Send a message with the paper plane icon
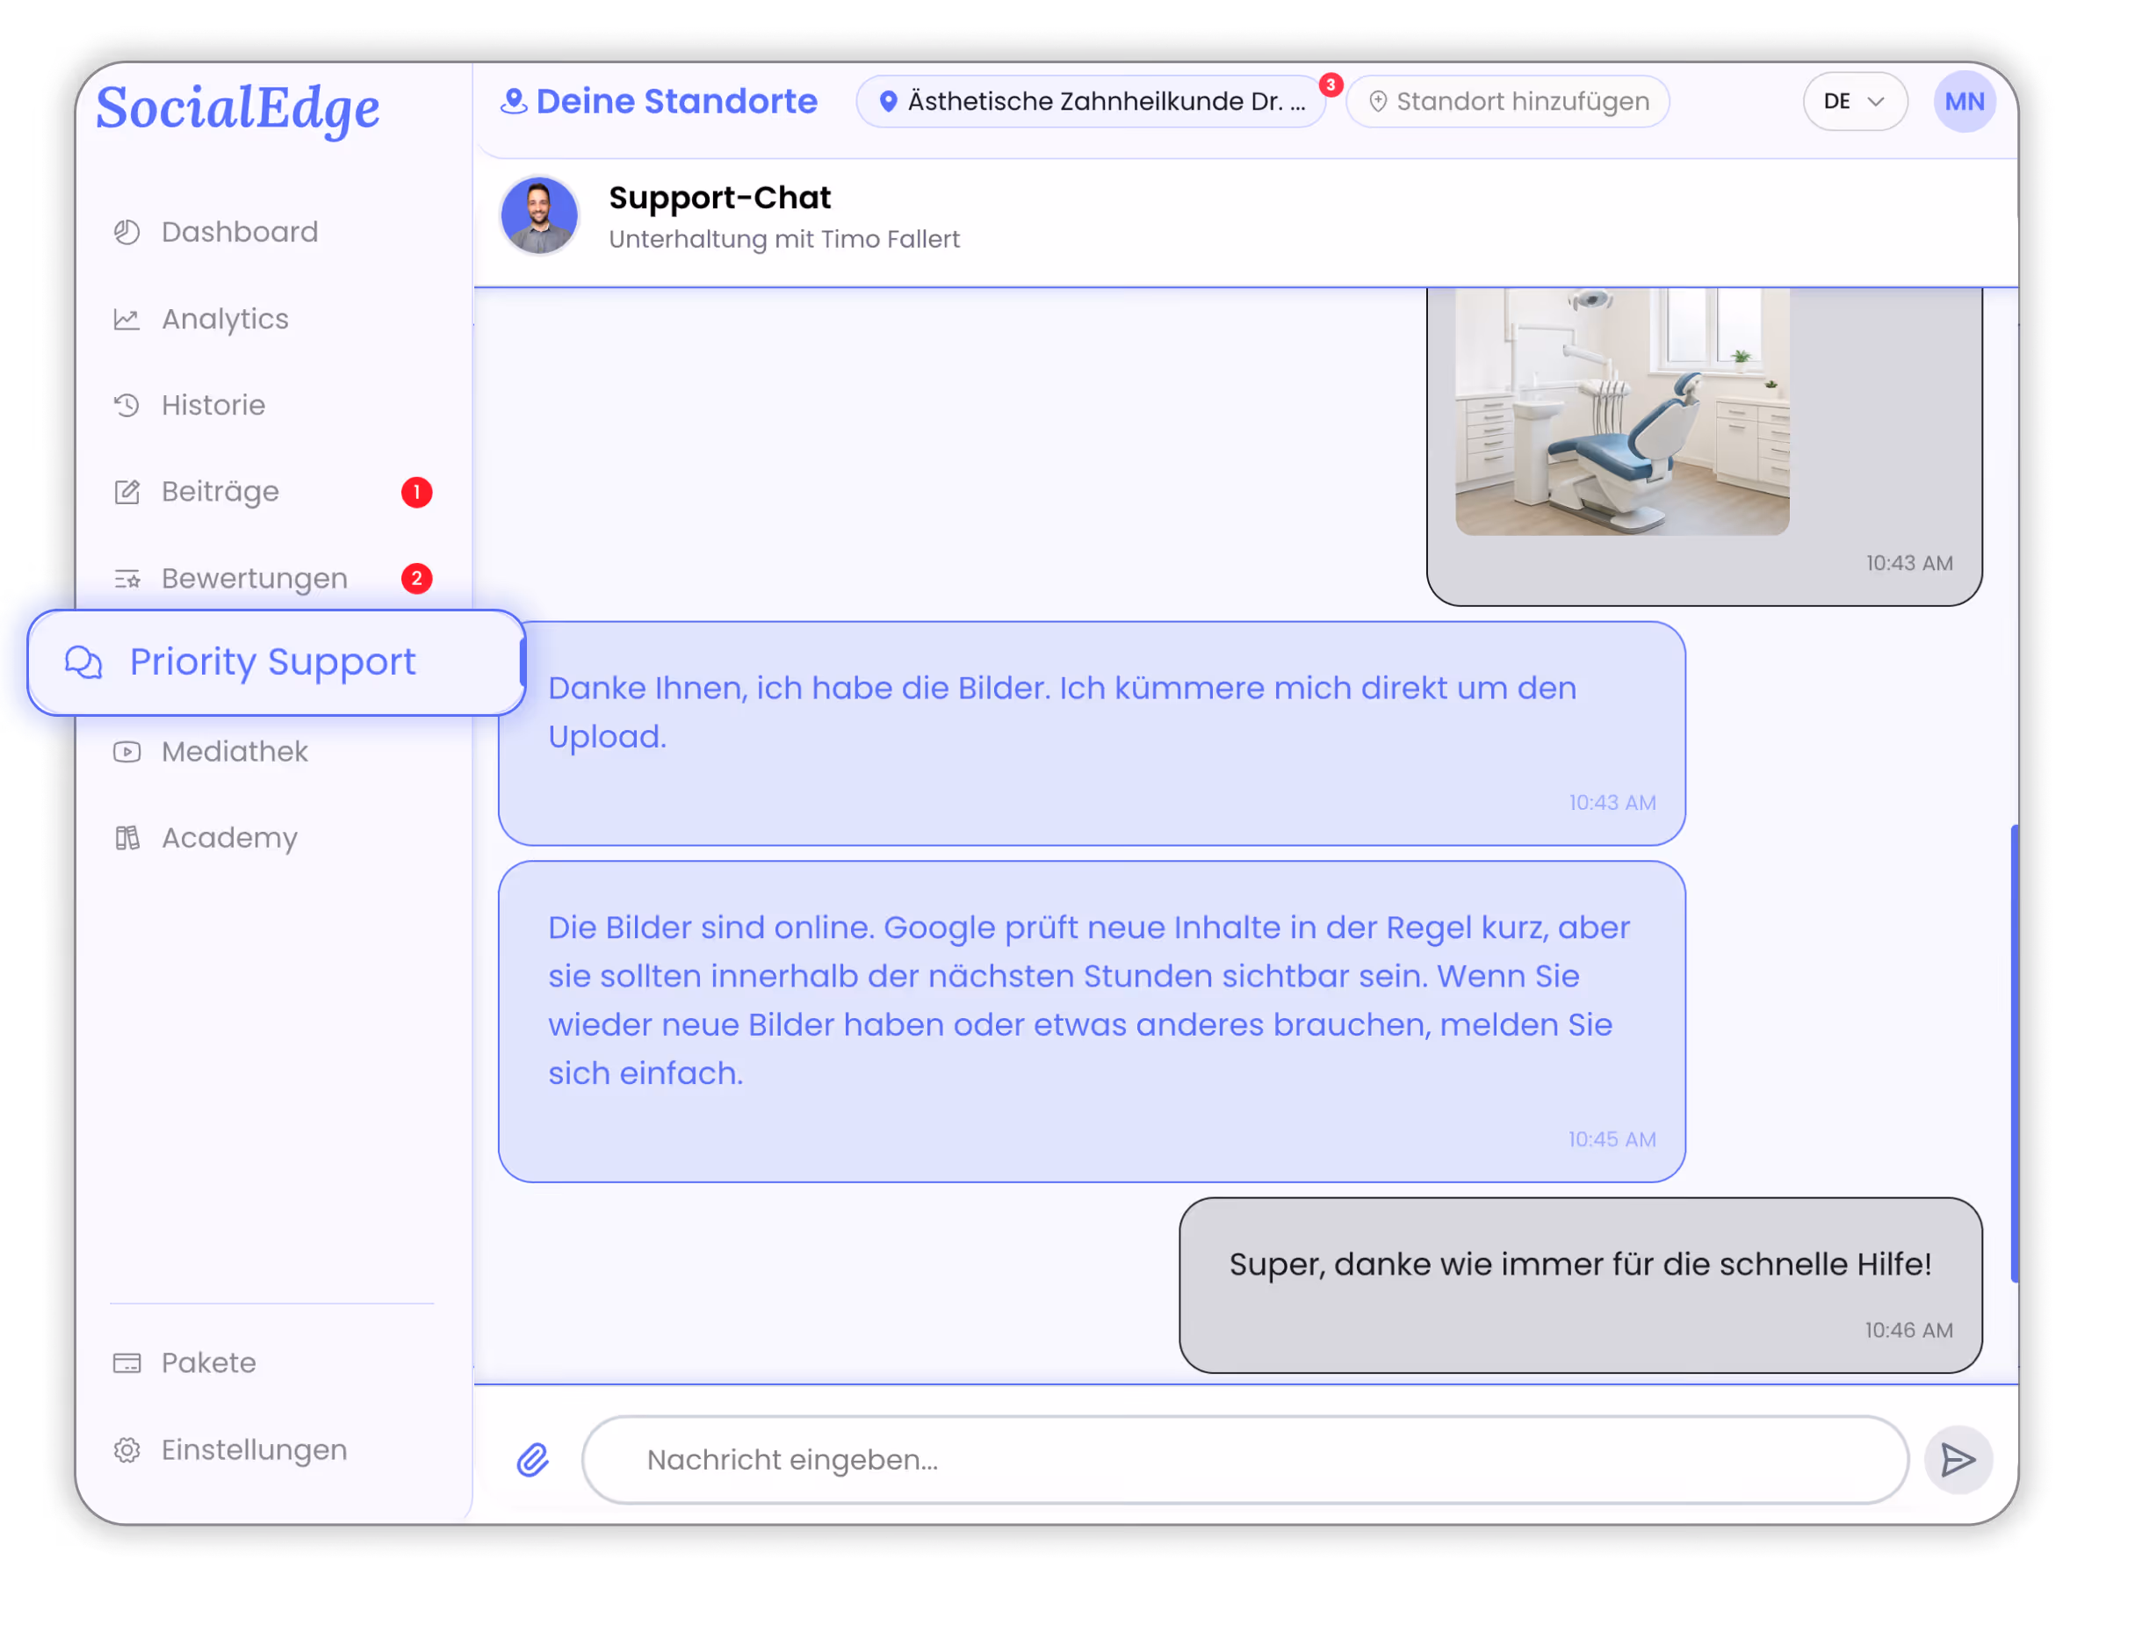The height and width of the screenshot is (1647, 2142). (x=1958, y=1460)
